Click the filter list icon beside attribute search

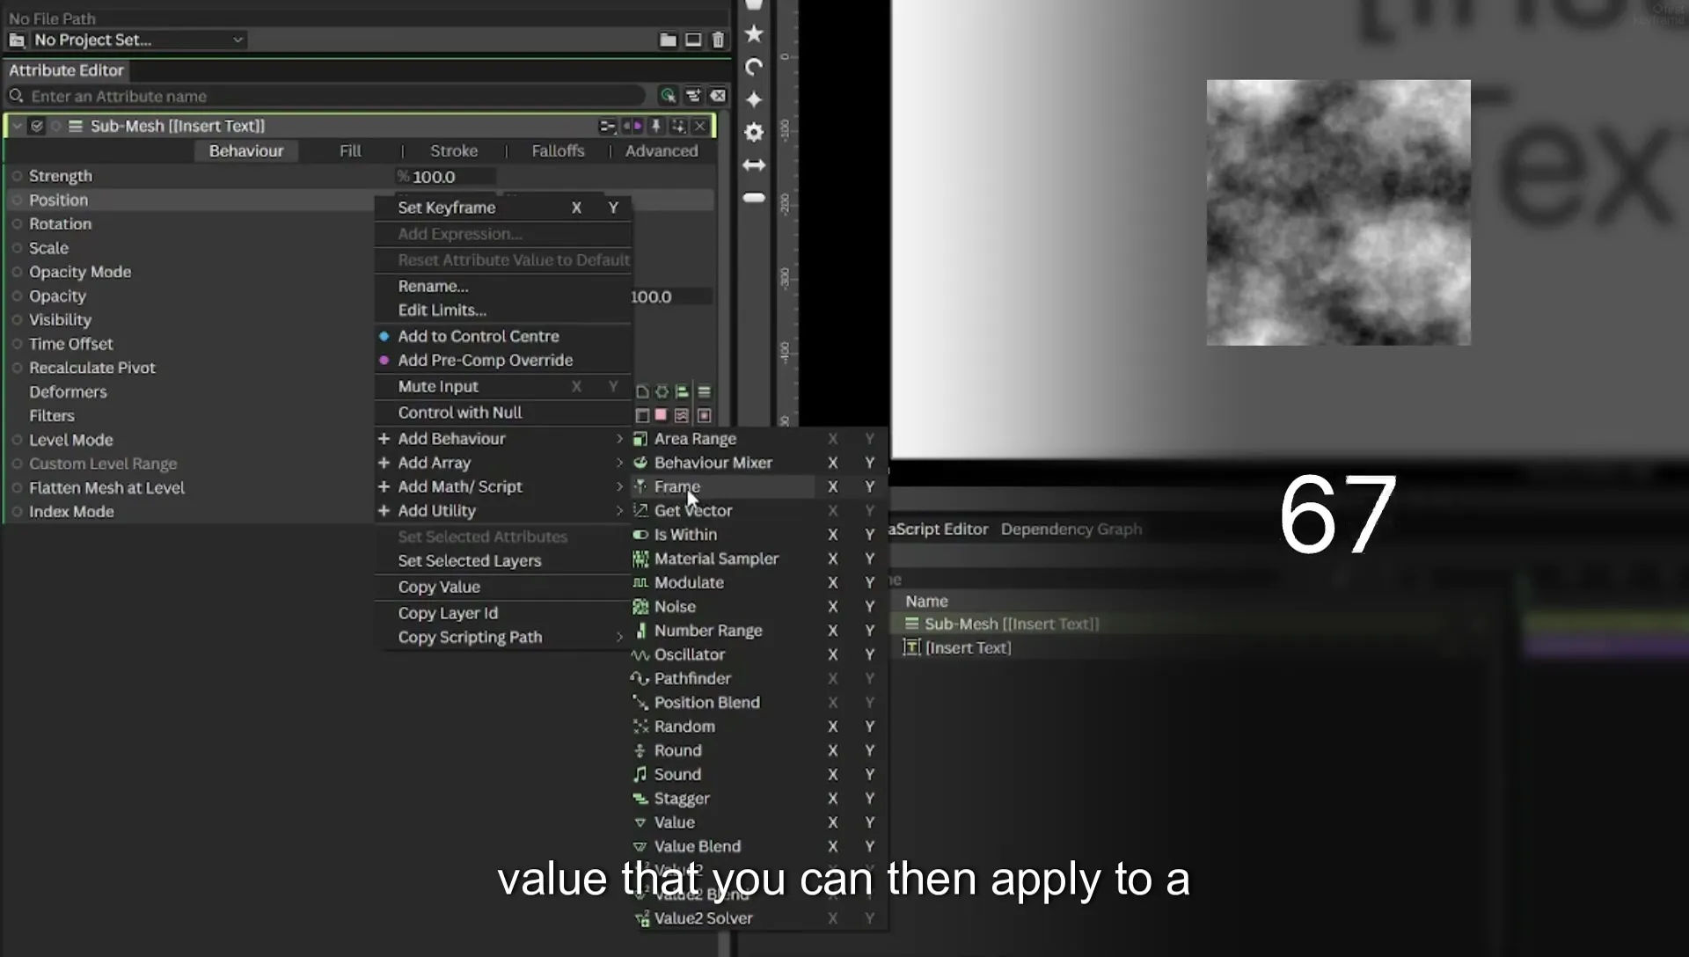coord(693,96)
